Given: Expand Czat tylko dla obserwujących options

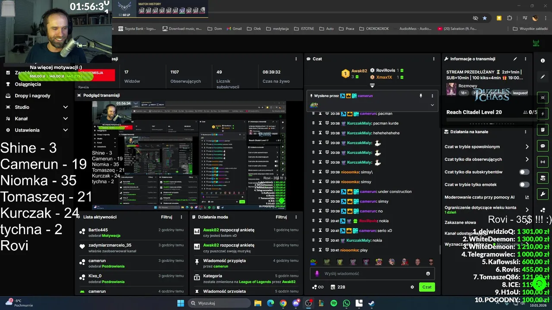Looking at the screenshot, I should [x=527, y=159].
